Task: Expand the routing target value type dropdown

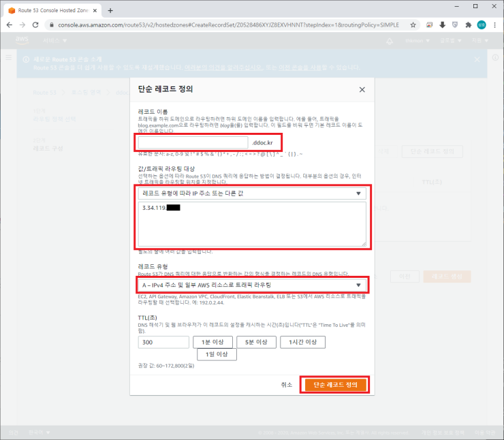Action: [251, 193]
